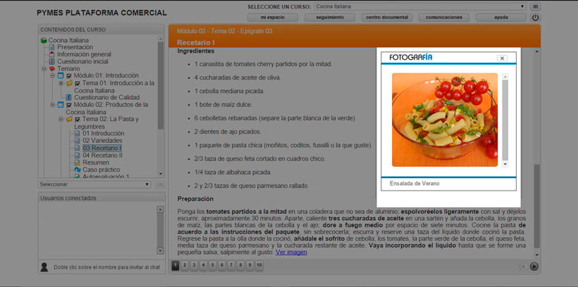Click the Resumen warning-style icon
This screenshot has width=578, height=287.
click(x=78, y=162)
